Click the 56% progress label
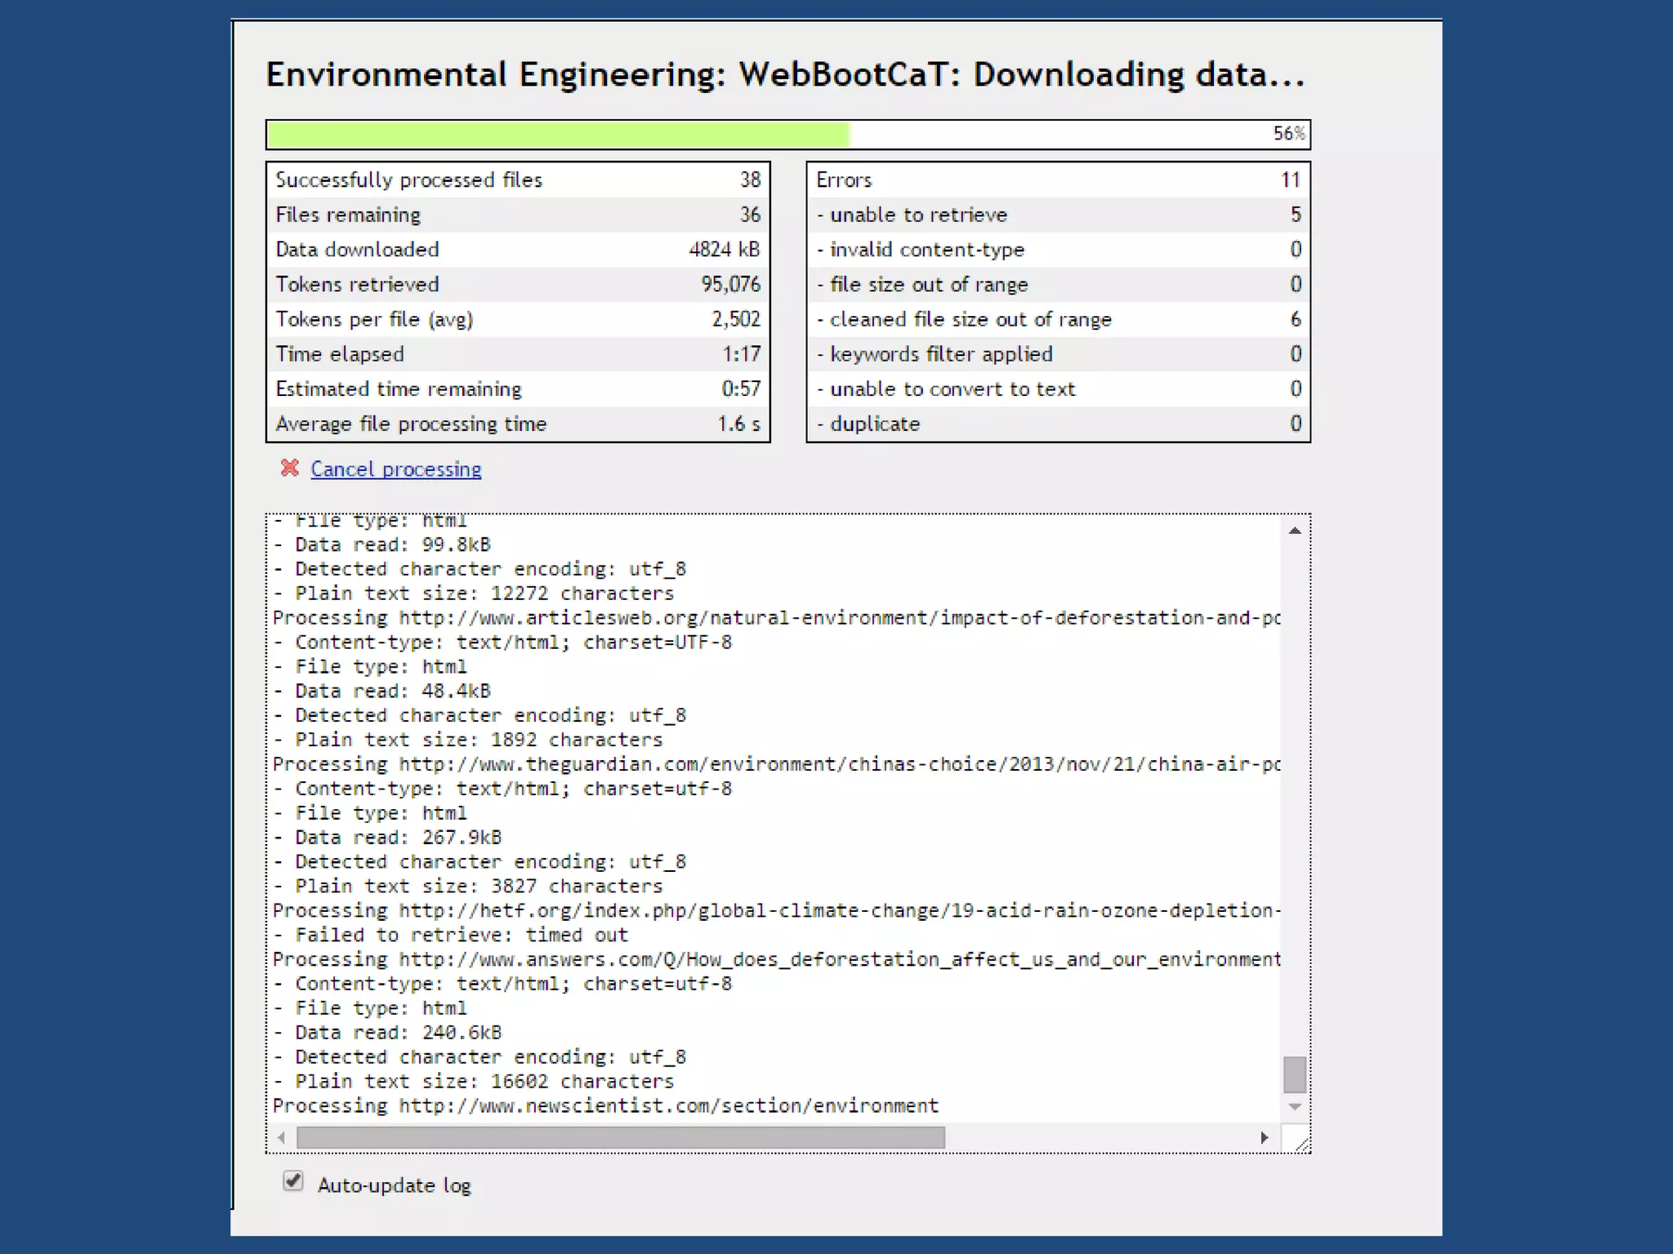1673x1254 pixels. pos(1288,134)
